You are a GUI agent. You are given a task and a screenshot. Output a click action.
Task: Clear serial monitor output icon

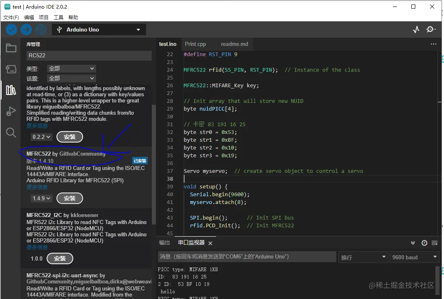tap(435, 243)
